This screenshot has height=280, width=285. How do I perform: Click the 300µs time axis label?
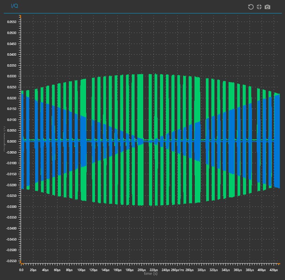(x=202, y=270)
